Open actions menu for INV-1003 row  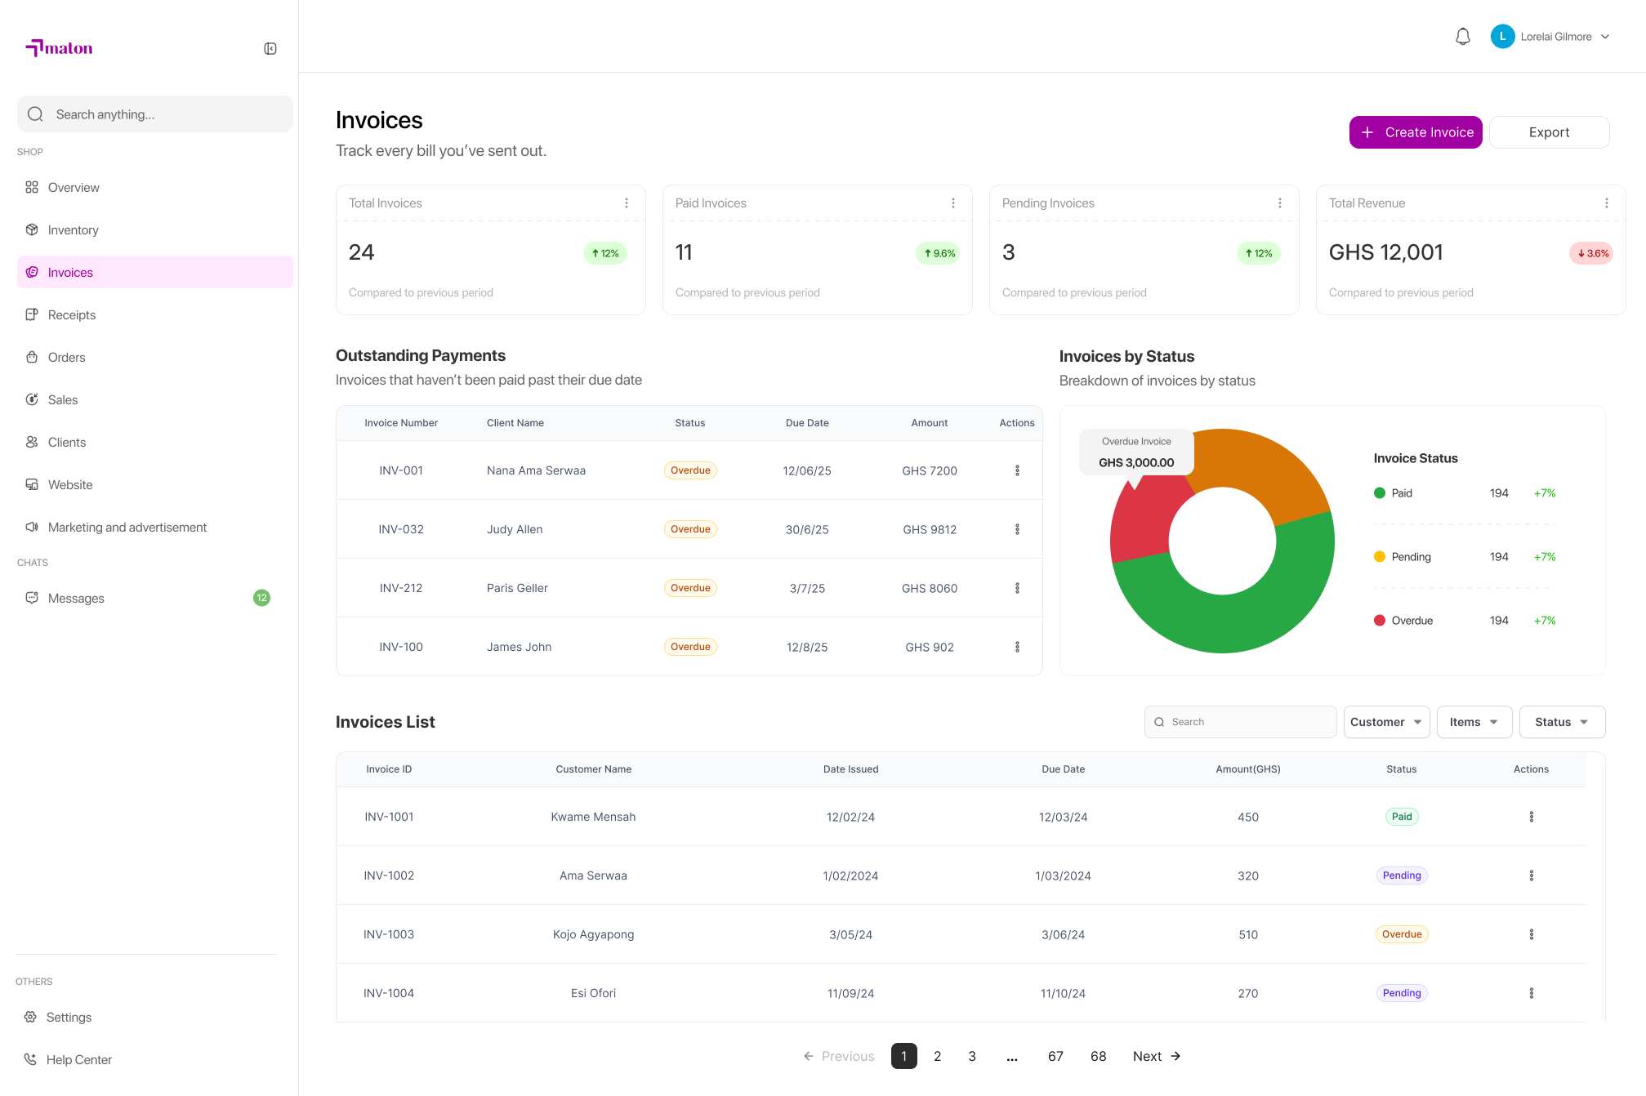[x=1532, y=934]
